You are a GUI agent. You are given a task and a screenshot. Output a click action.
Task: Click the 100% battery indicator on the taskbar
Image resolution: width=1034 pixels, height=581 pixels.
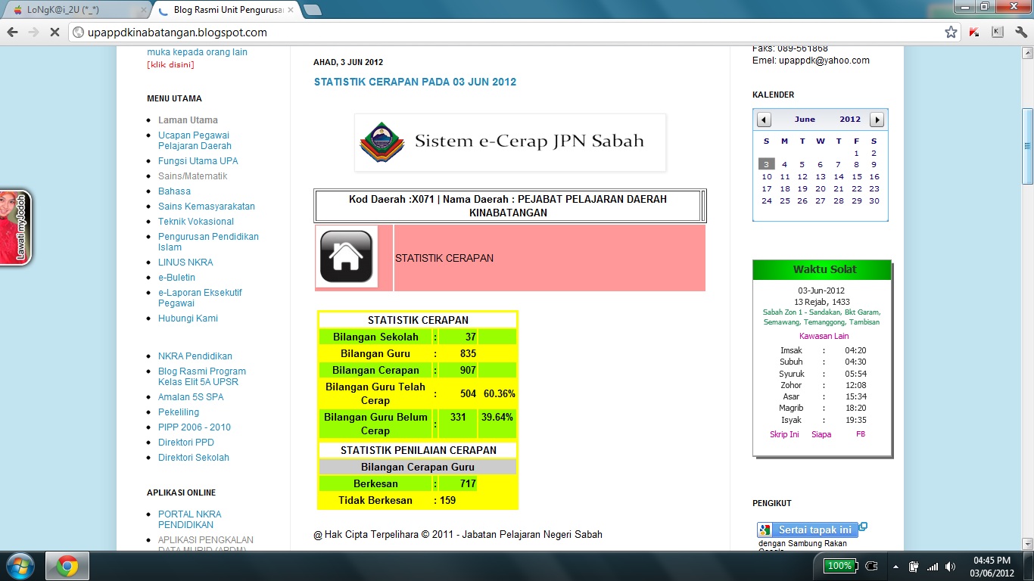(x=840, y=565)
